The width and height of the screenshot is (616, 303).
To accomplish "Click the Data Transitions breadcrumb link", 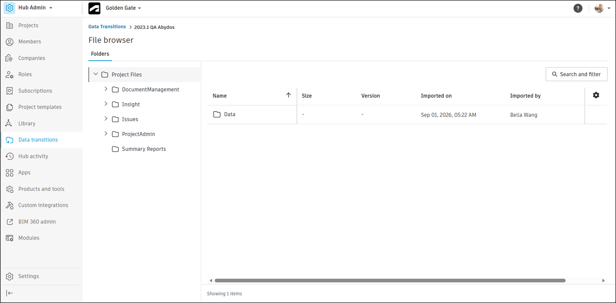I will pyautogui.click(x=107, y=27).
